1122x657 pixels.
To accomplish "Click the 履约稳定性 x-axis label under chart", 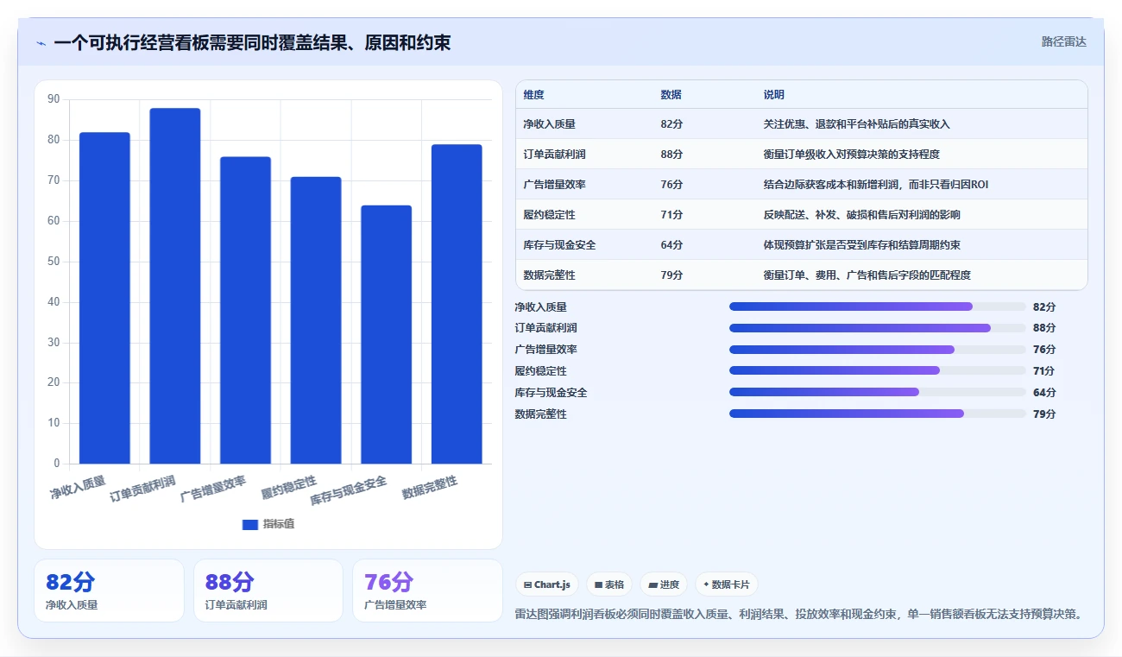I will pos(289,488).
